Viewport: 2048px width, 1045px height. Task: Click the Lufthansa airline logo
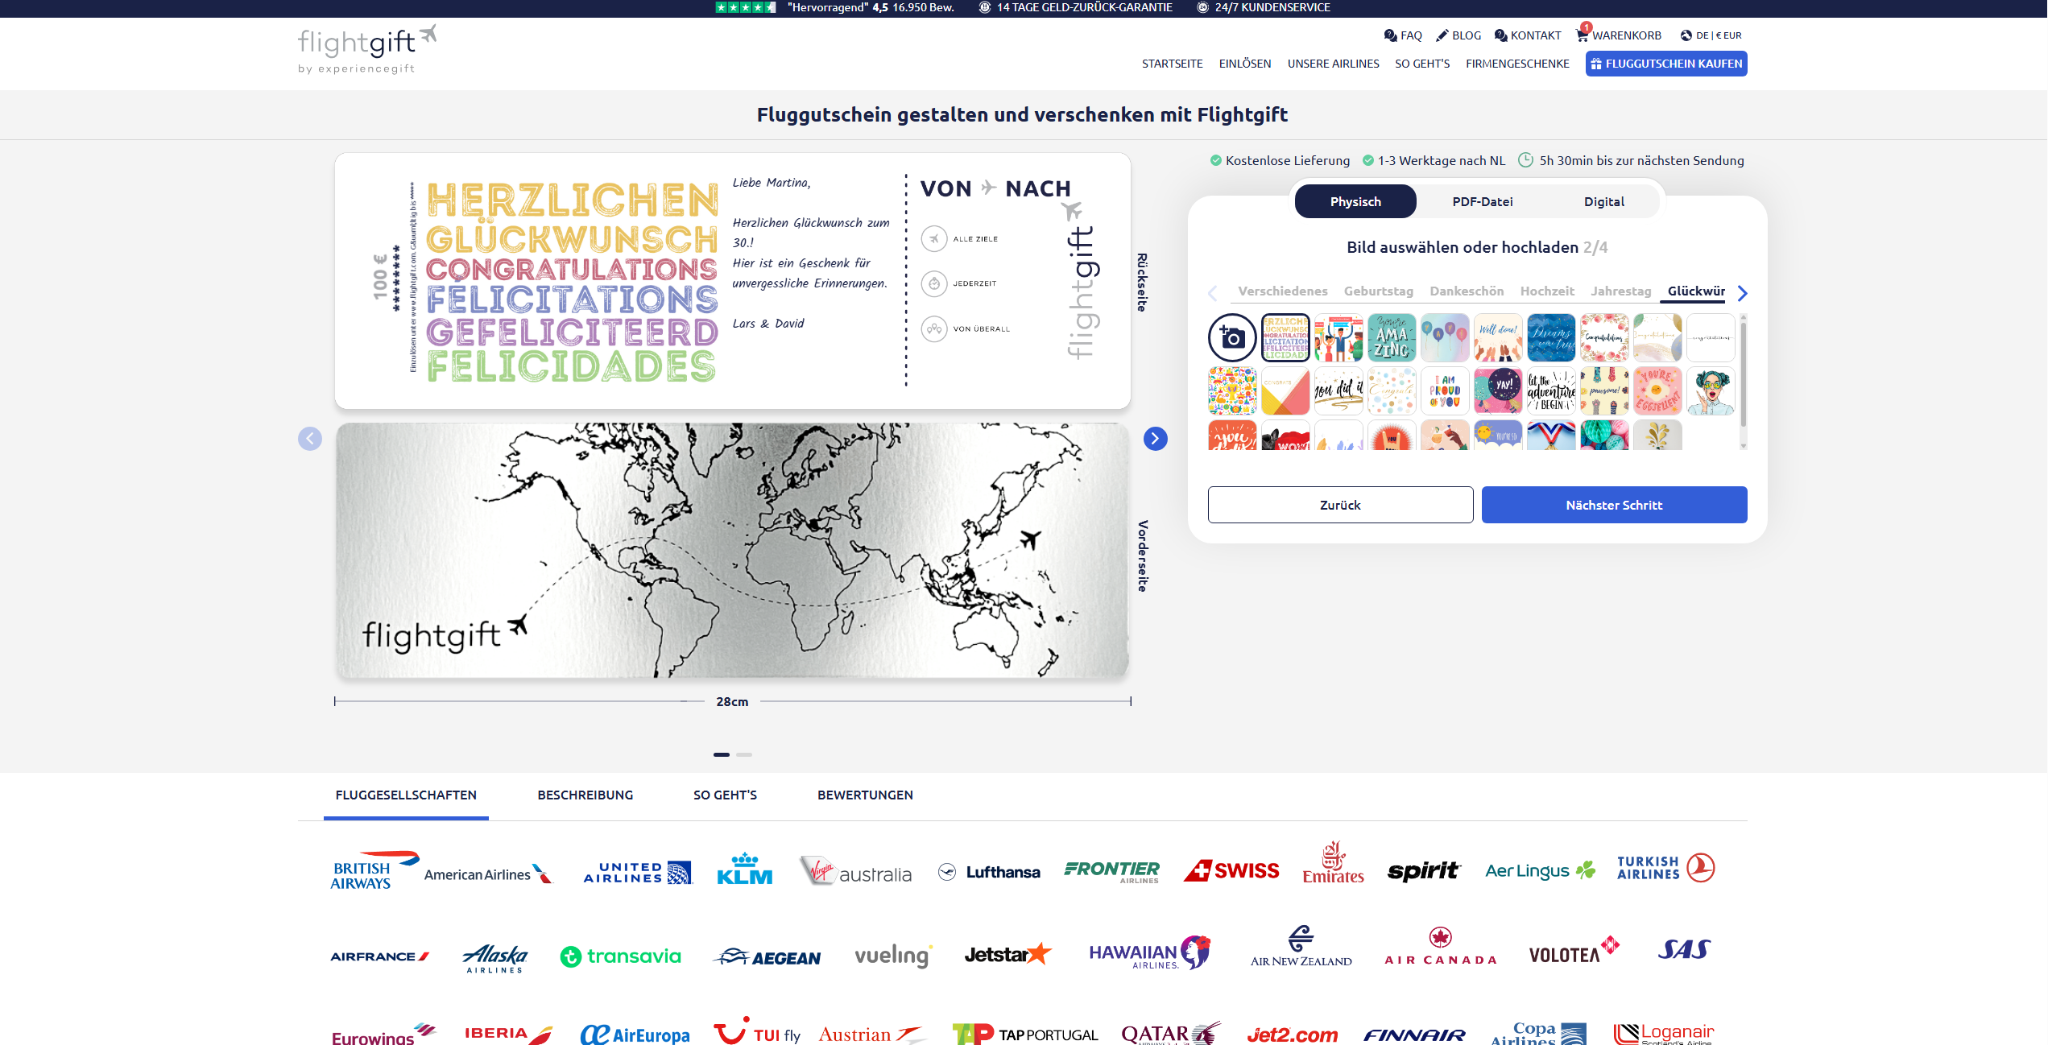pyautogui.click(x=989, y=872)
